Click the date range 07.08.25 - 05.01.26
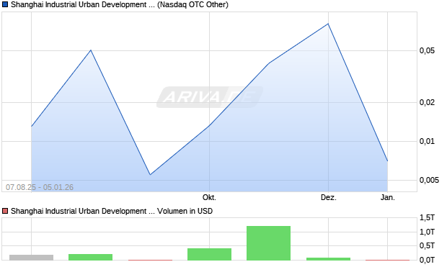Image resolution: width=447 pixels, height=267 pixels. point(40,187)
